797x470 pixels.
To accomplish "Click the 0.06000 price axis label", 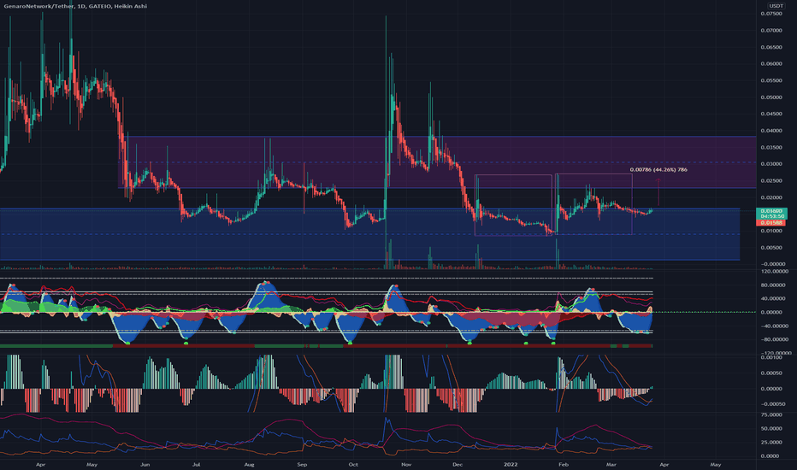I will (771, 64).
